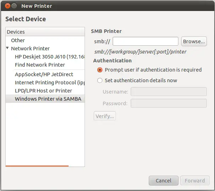The image size is (215, 191).
Task: Click the Verify... button
Action: coord(105,116)
